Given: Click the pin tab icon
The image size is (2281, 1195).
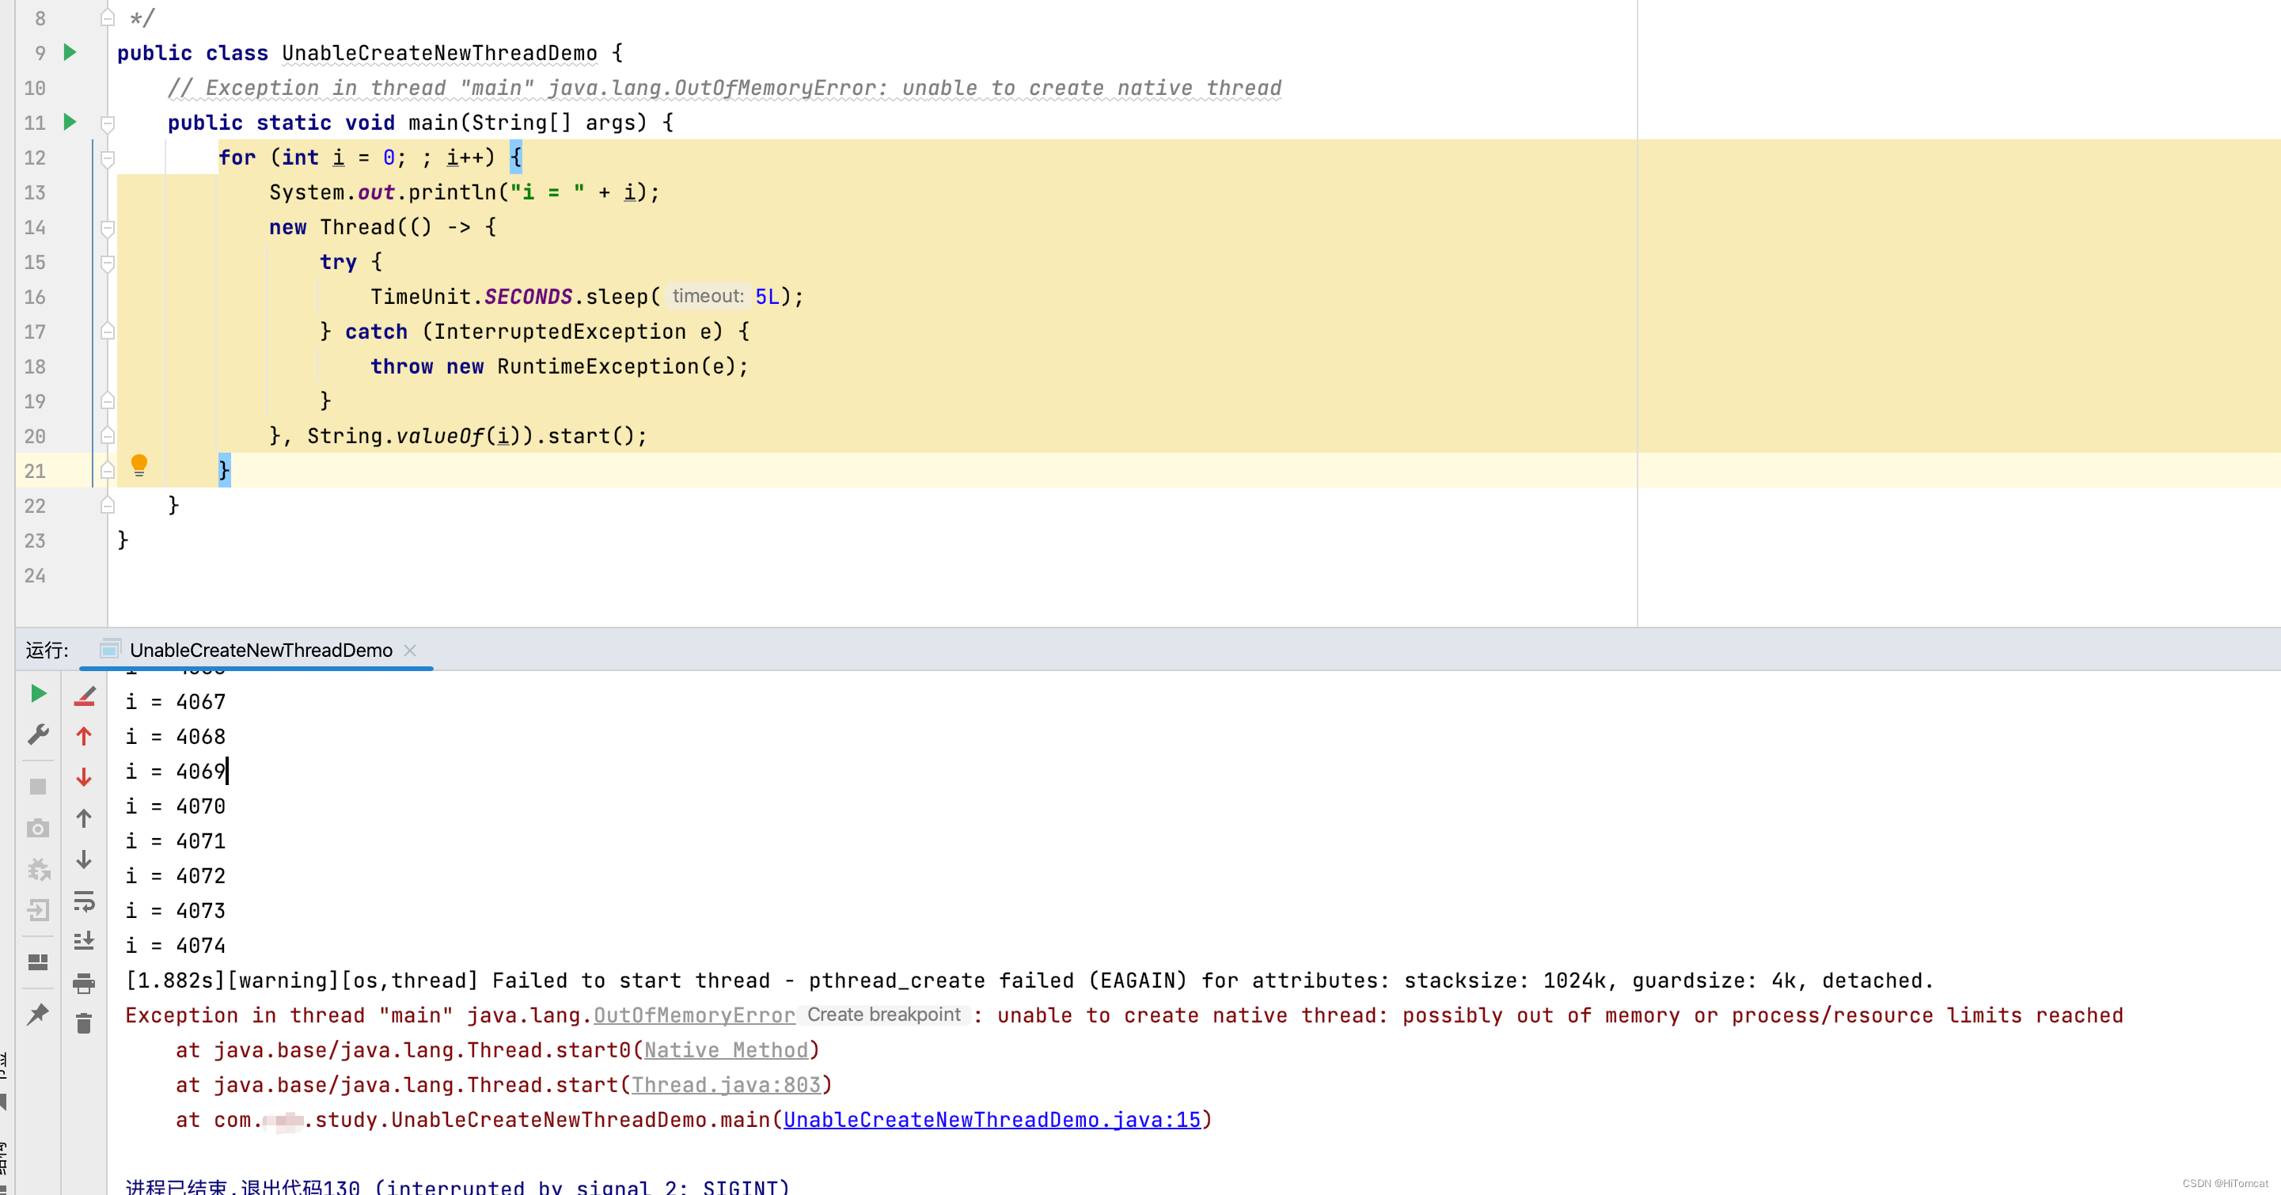Looking at the screenshot, I should tap(38, 1015).
